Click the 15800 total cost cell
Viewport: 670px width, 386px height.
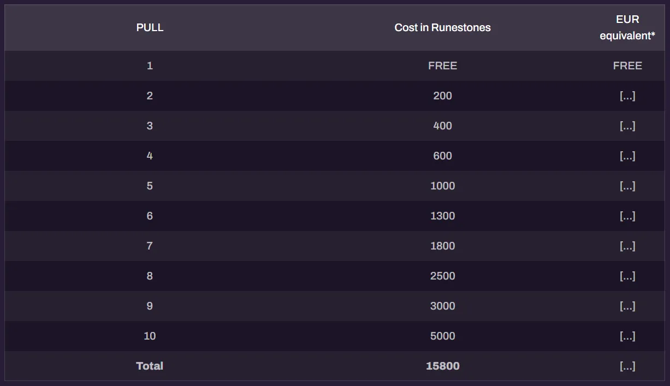442,366
